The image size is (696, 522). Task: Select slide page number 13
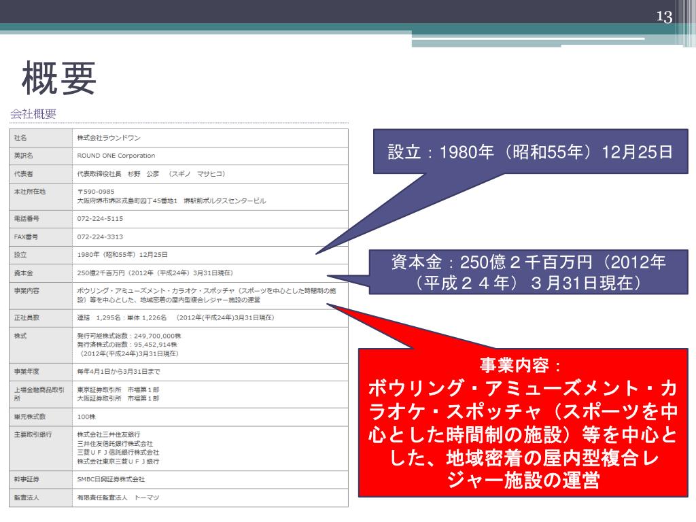[x=664, y=17]
